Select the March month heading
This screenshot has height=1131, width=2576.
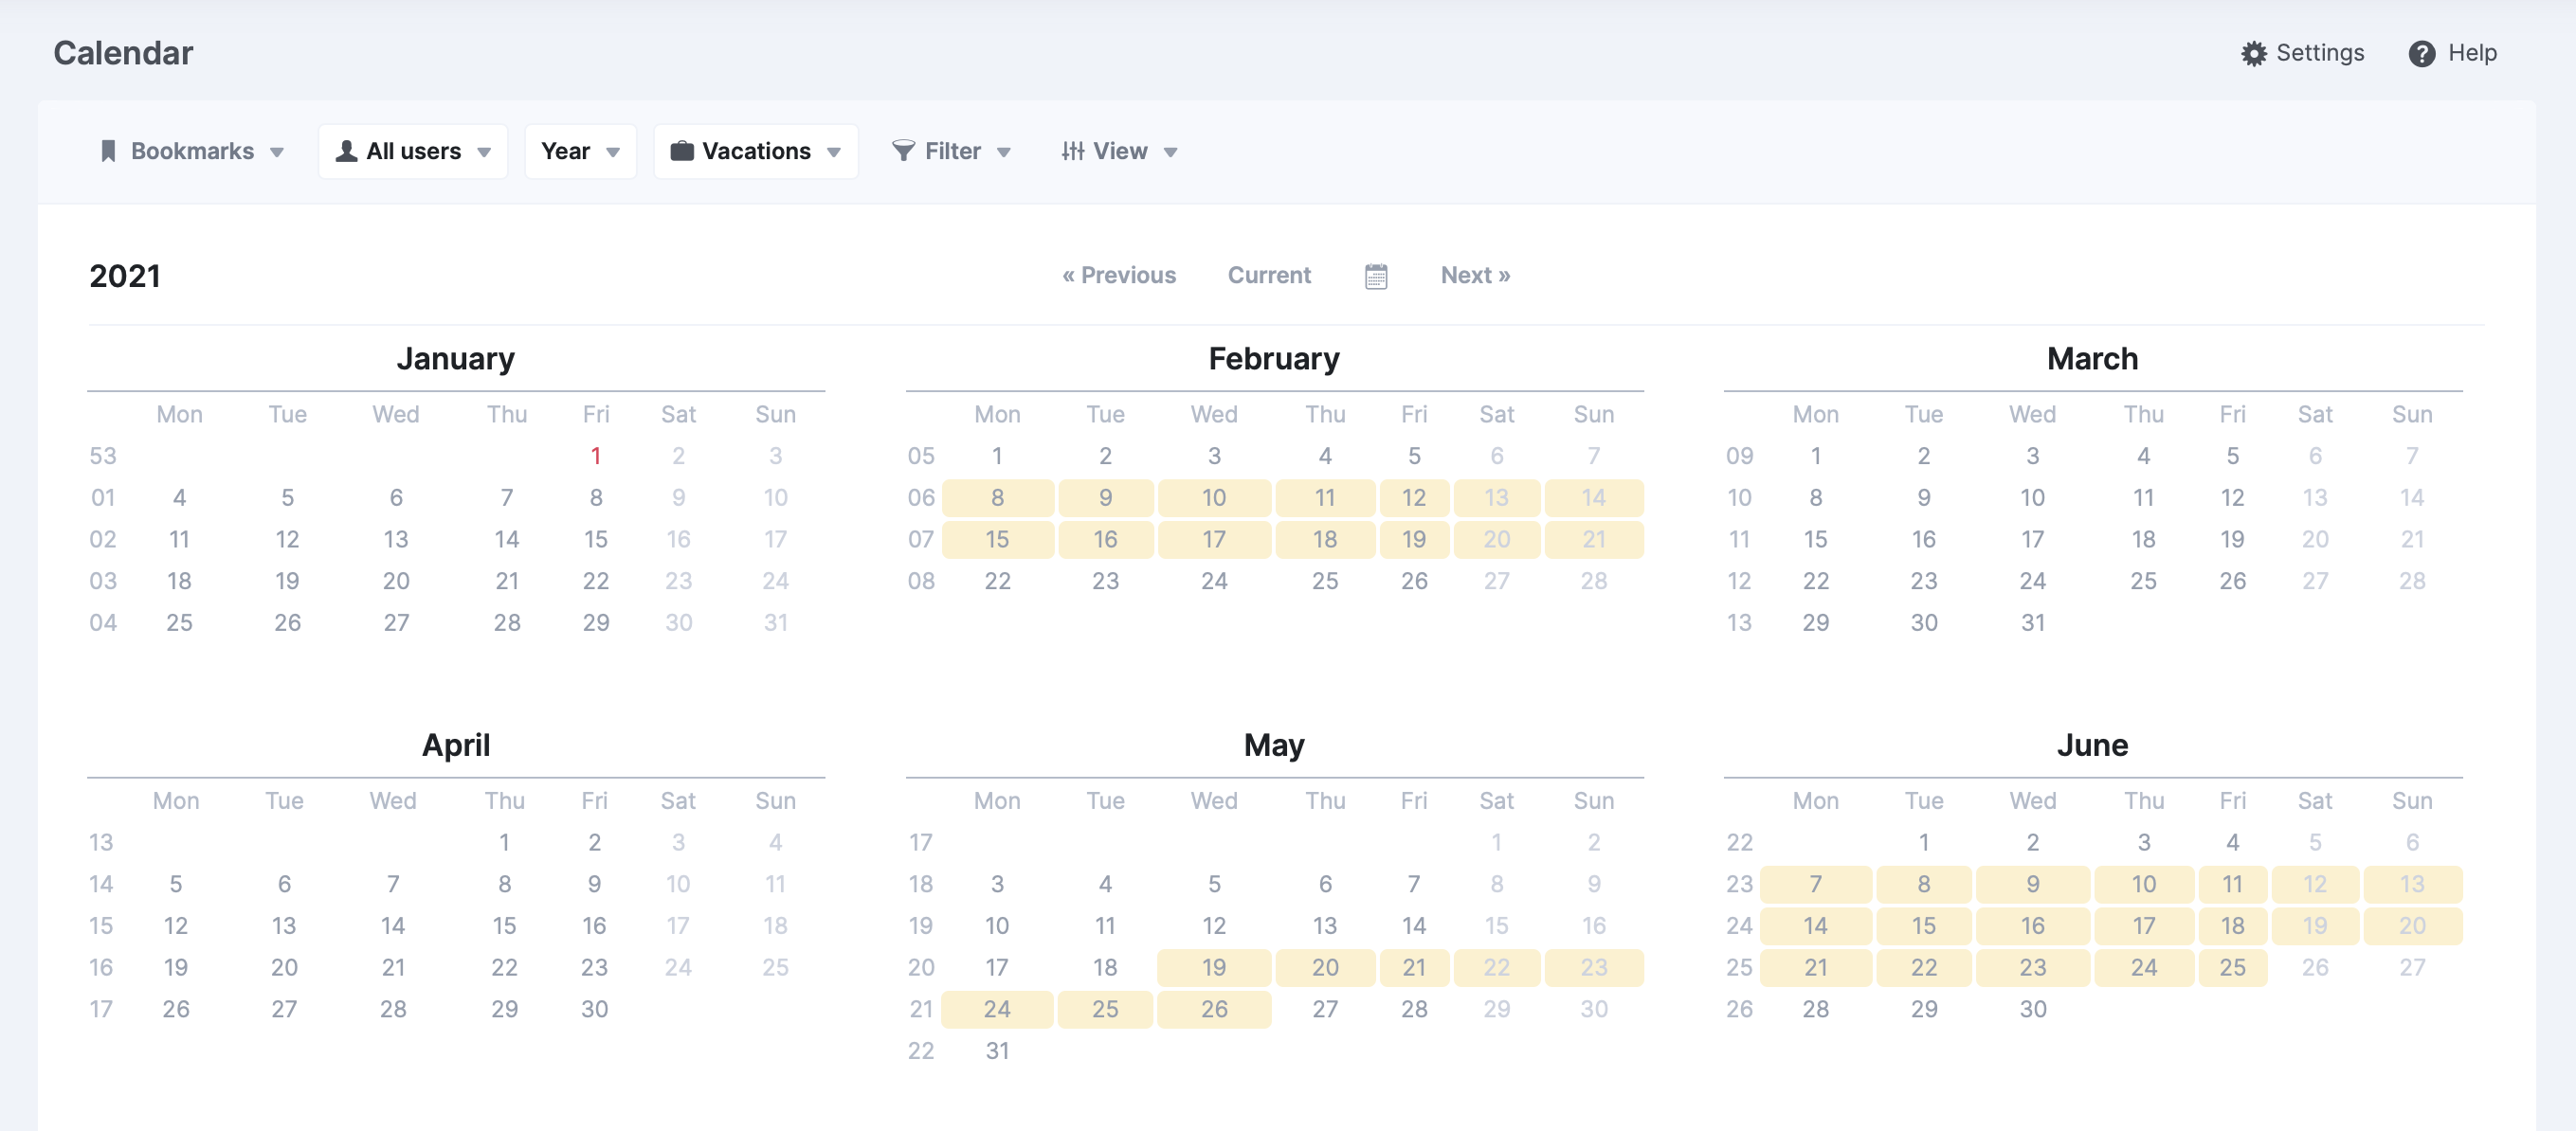(x=2092, y=358)
